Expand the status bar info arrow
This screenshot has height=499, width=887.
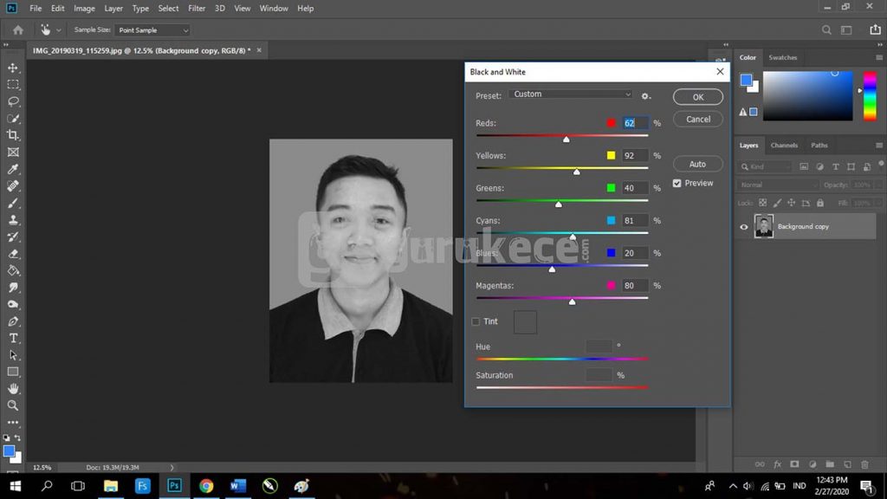(x=172, y=467)
